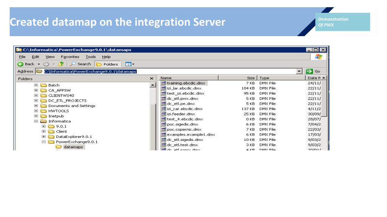Open the File menu
The width and height of the screenshot is (387, 217).
point(22,57)
